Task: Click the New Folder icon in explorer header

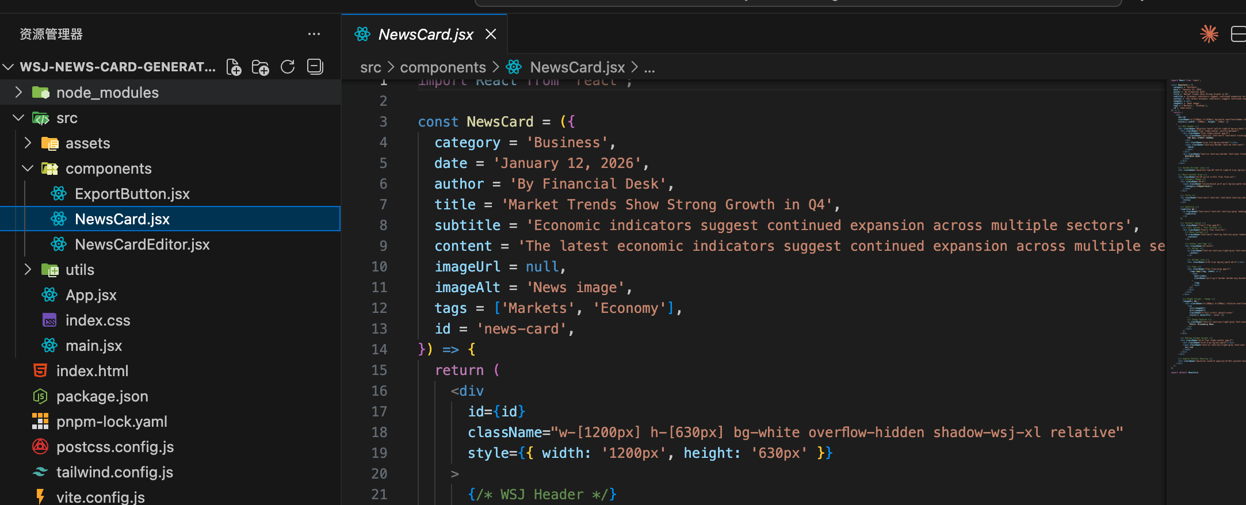Action: click(261, 67)
